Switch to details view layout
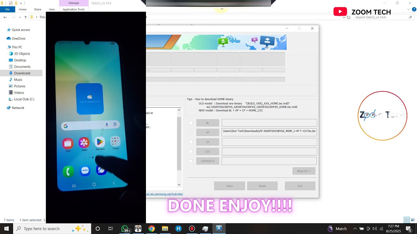The height and width of the screenshot is (234, 417). tap(407, 220)
